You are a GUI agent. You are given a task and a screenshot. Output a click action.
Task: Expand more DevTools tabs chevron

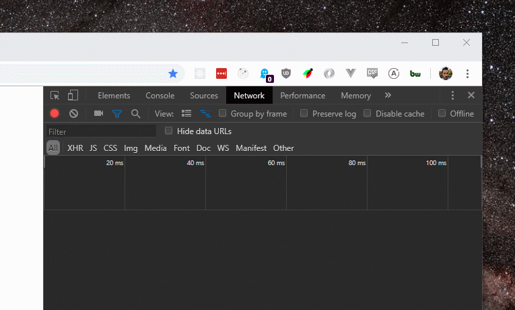point(388,95)
